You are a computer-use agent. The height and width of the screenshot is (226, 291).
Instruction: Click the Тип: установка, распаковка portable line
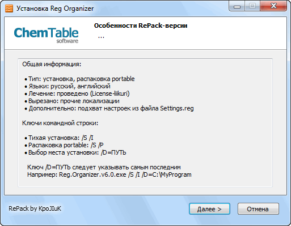click(79, 79)
